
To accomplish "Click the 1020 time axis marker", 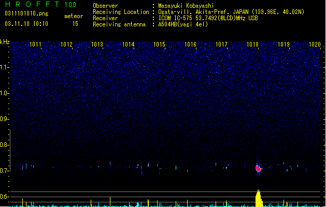I will (315, 45).
